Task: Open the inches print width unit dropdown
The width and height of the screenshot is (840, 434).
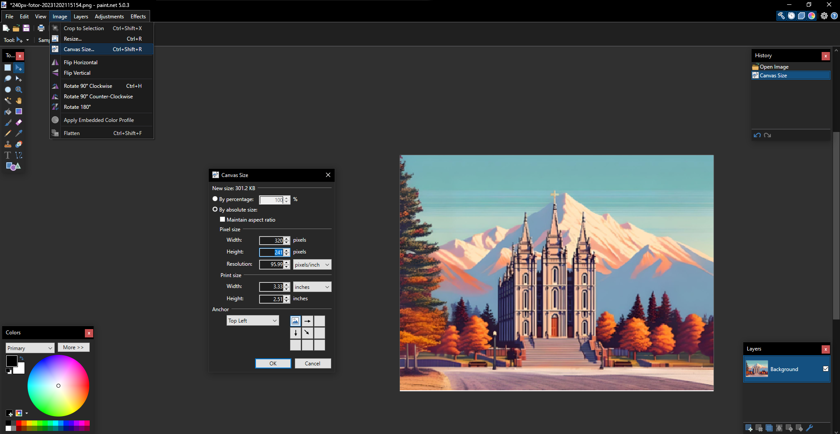Action: click(x=312, y=287)
